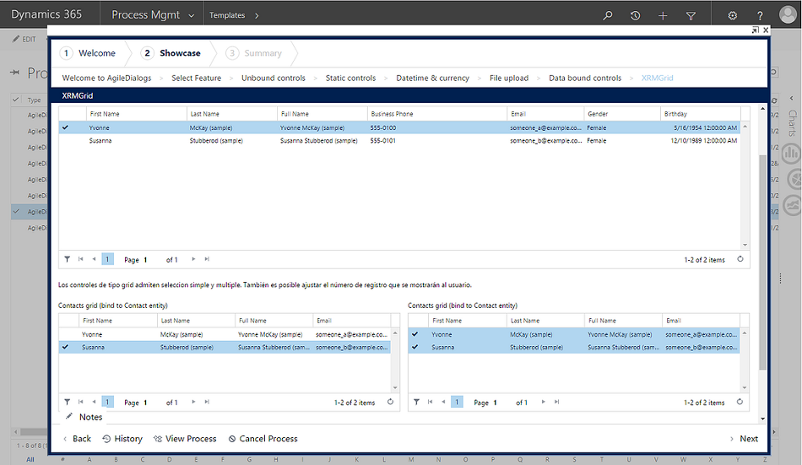Collapse the Charts pane arrow
Image resolution: width=802 pixels, height=465 pixels.
(x=791, y=98)
